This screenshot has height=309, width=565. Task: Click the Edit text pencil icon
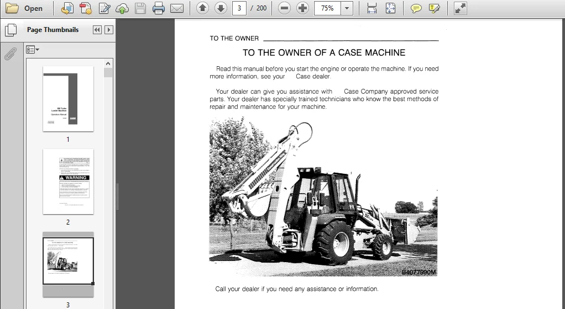pyautogui.click(x=104, y=8)
